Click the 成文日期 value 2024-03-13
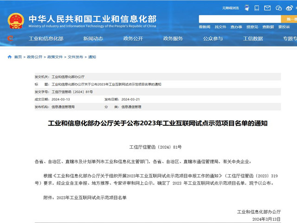This screenshot has width=297, height=223. pyautogui.click(x=61, y=99)
